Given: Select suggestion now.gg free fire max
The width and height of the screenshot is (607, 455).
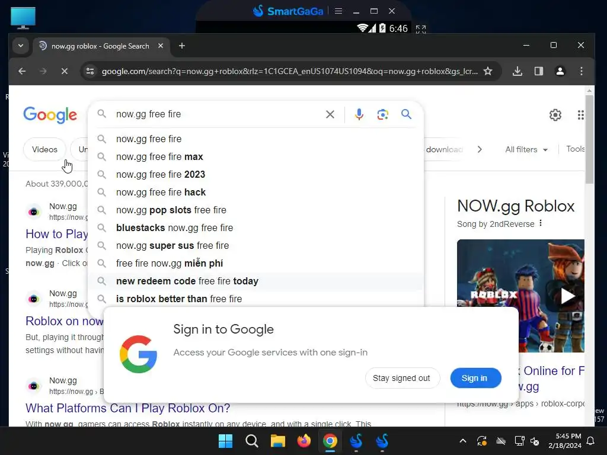Looking at the screenshot, I should (x=255, y=156).
